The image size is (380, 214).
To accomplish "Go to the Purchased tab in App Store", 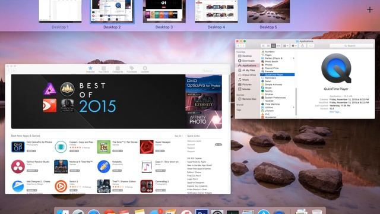I will (x=132, y=70).
